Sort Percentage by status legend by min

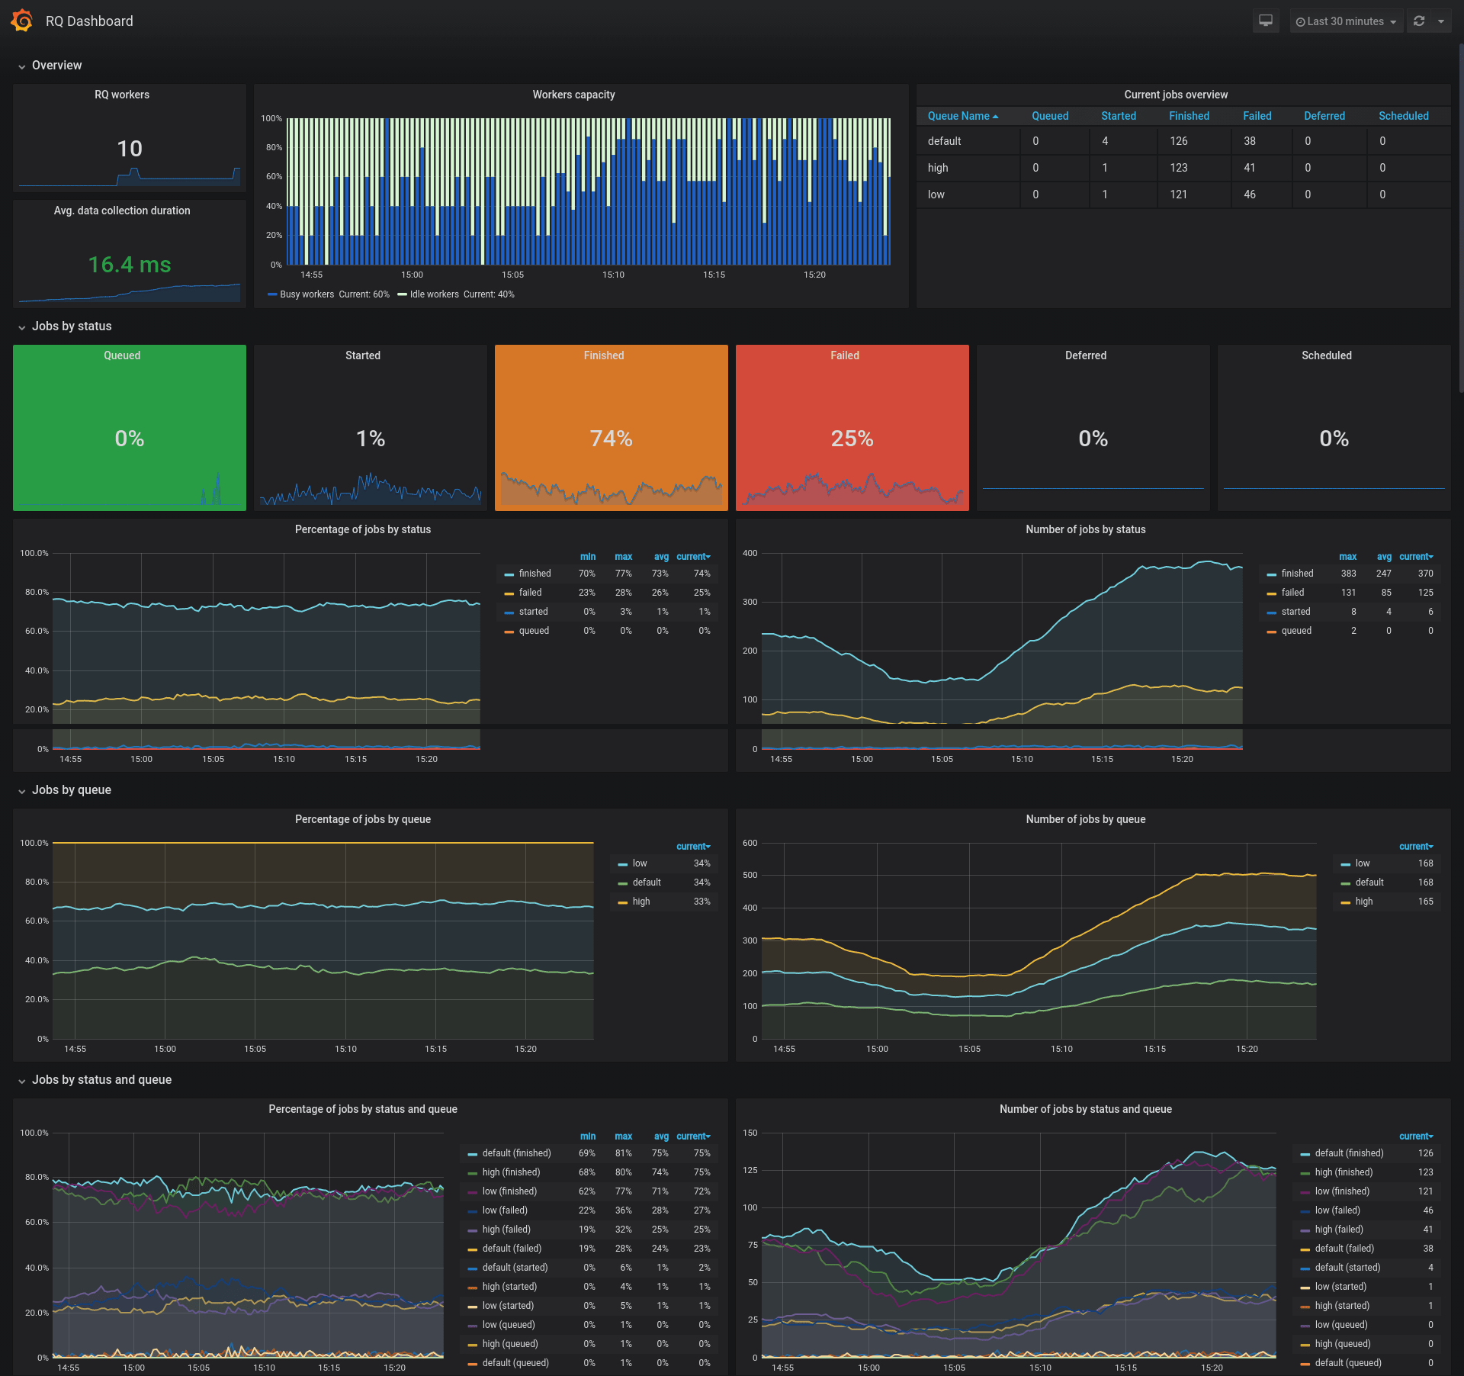(588, 557)
